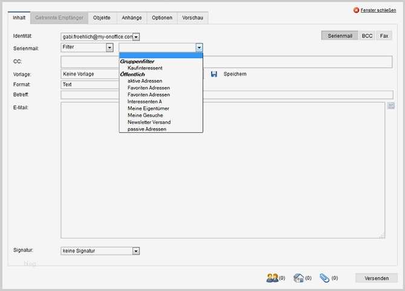The height and width of the screenshot is (291, 405).
Task: Switch to the Inhalt tab
Action: [19, 18]
